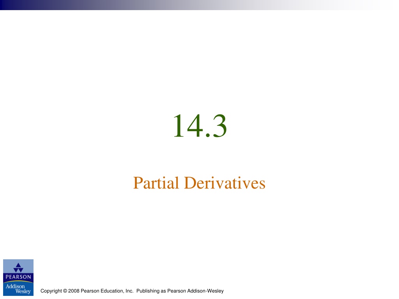Click the copyright 2008 Pearson Education line
399x299 pixels.
click(132, 291)
